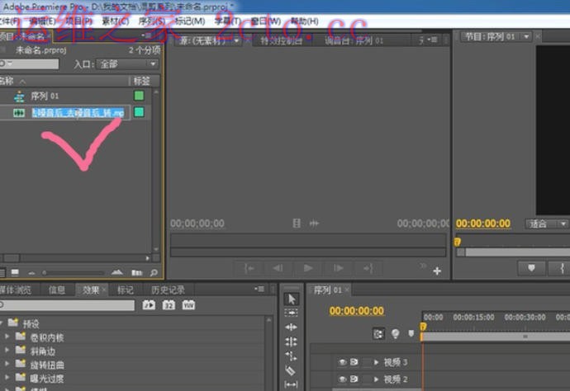Select the Slip tool
This screenshot has width=570, height=391.
coord(291,384)
